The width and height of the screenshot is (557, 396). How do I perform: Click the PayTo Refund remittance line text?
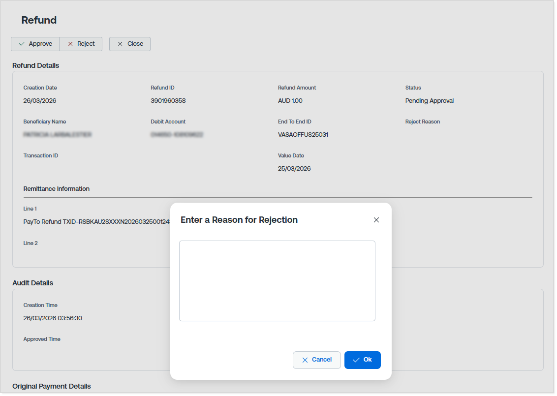click(x=97, y=222)
